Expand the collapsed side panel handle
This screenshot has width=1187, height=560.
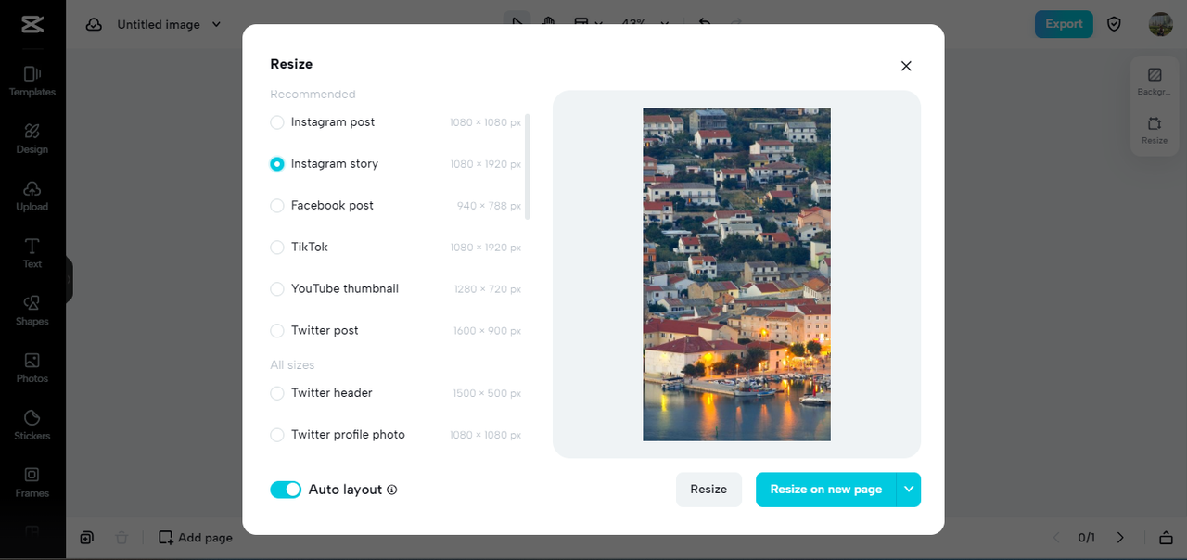[69, 279]
